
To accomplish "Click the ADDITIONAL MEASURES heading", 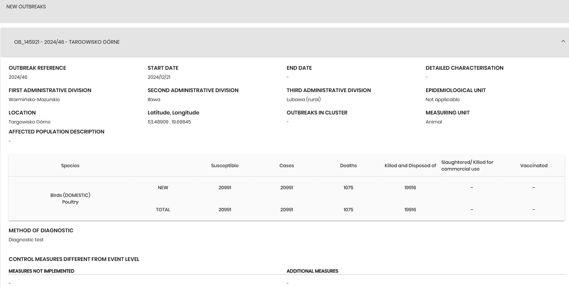I will (312, 271).
